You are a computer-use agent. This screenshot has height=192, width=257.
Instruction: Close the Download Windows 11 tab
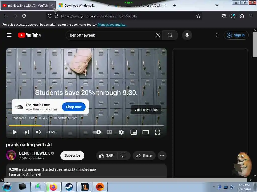point(108,5)
